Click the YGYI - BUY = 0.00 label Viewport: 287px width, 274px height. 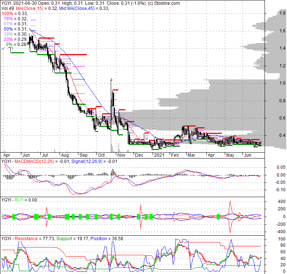19,200
